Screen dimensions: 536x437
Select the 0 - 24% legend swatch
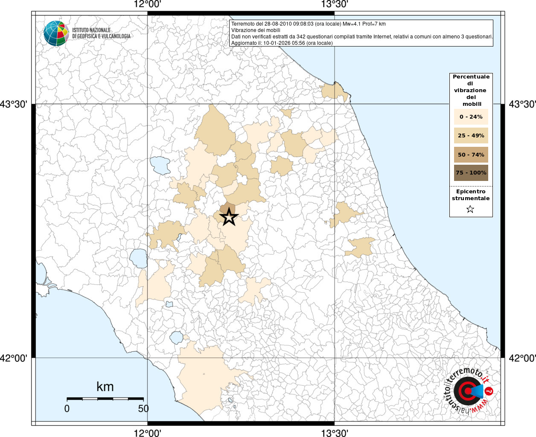pos(471,117)
